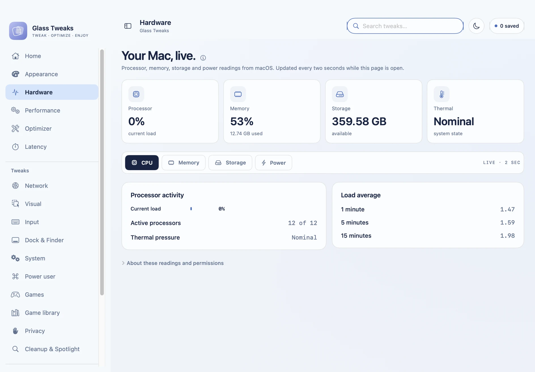Click the Visual cursor icon

point(15,204)
